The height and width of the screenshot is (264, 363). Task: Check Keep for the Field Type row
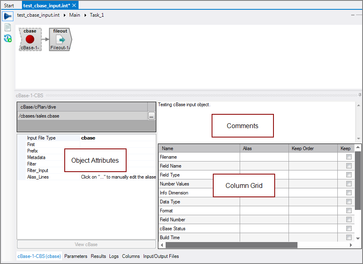tap(348, 175)
